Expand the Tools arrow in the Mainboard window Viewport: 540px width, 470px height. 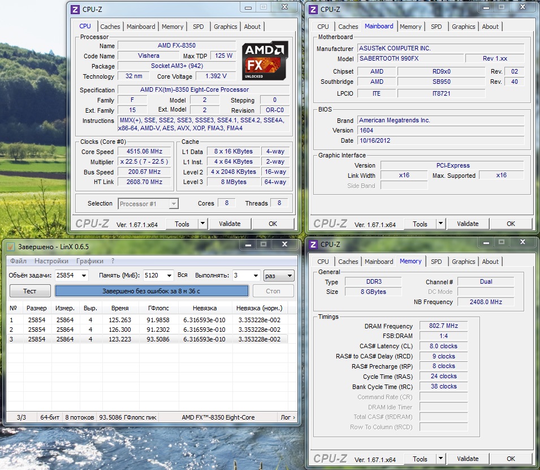440,224
